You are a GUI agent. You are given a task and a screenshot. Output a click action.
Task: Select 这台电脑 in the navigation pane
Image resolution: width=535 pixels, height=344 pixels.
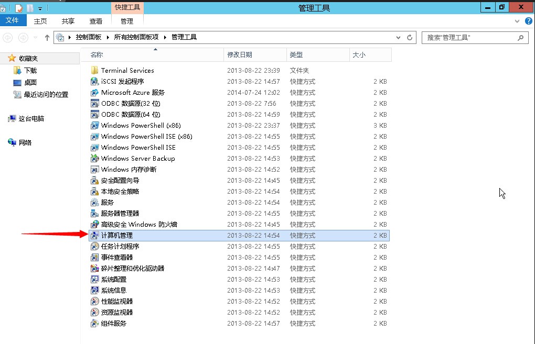tap(31, 119)
